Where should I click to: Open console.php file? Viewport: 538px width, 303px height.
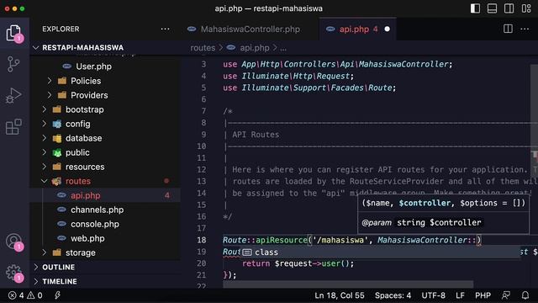click(x=95, y=224)
